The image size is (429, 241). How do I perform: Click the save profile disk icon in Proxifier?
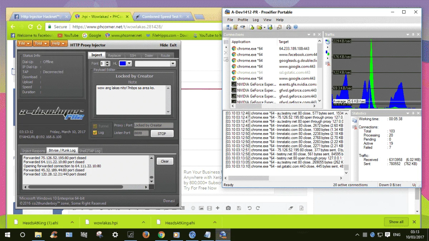click(x=270, y=27)
